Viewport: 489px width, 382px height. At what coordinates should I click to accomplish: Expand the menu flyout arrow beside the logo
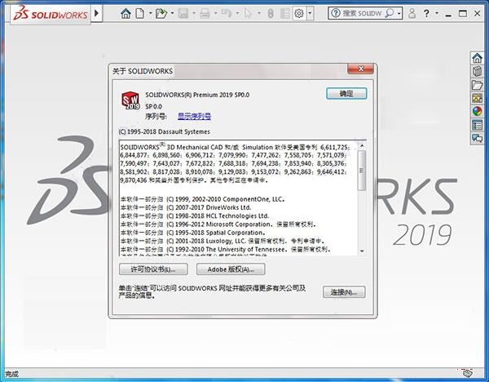point(96,13)
